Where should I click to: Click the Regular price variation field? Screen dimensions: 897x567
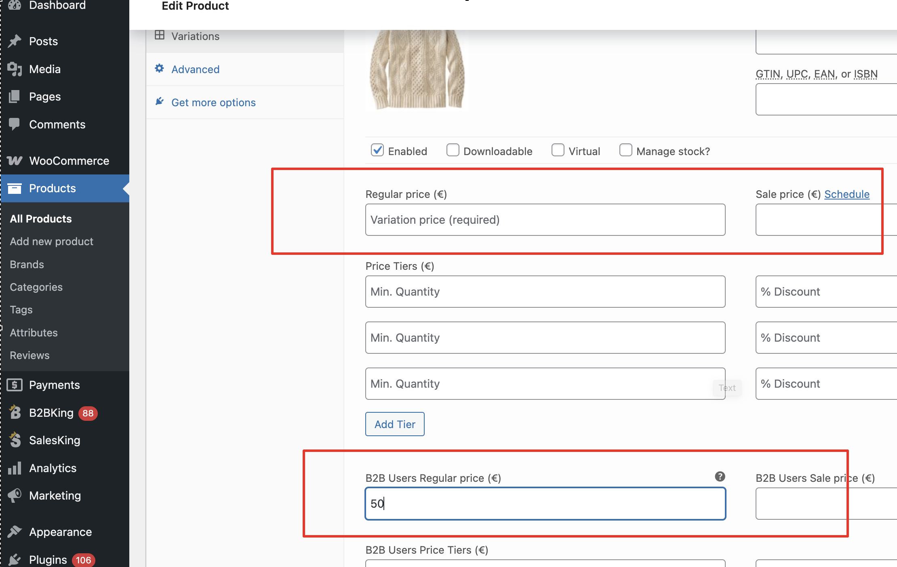545,220
